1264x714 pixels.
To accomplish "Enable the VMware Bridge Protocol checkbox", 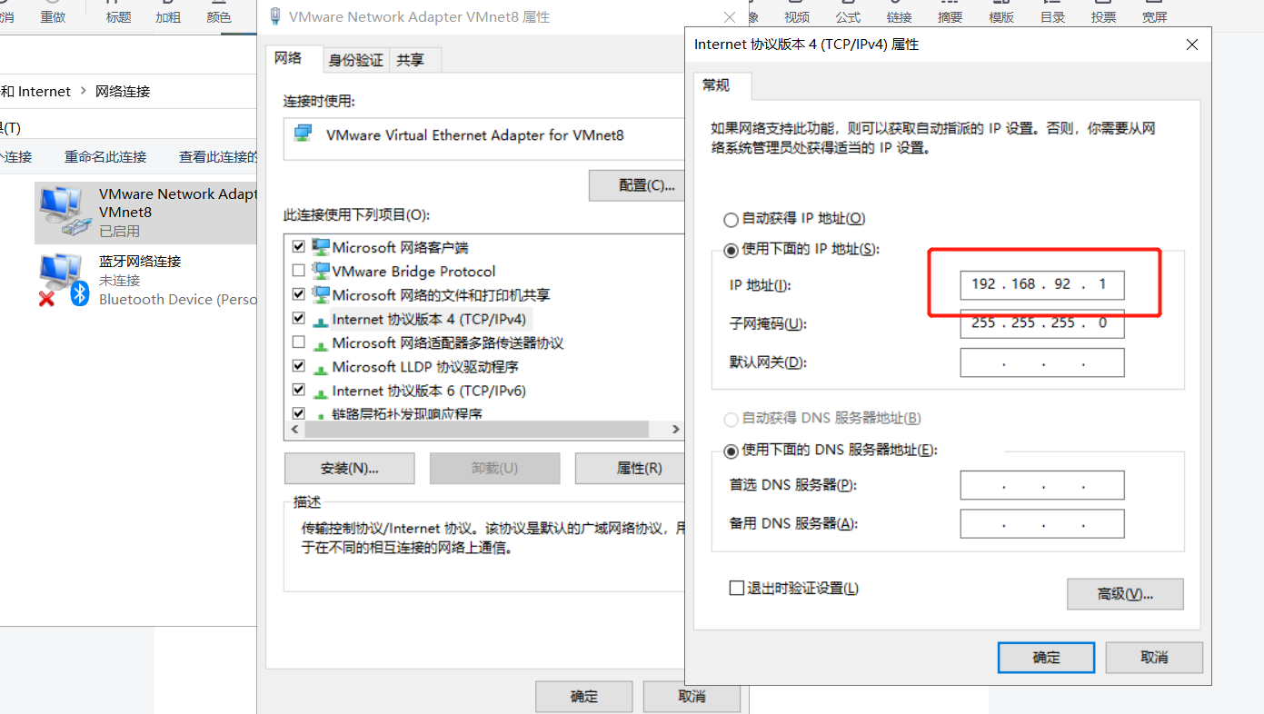I will pyautogui.click(x=298, y=271).
